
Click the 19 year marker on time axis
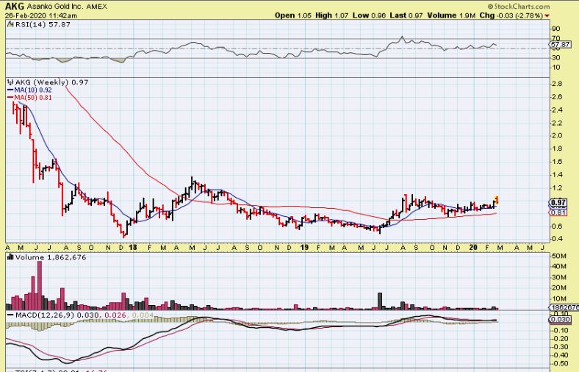pos(304,248)
